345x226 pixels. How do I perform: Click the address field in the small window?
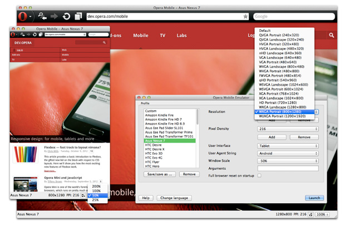[x=65, y=35]
